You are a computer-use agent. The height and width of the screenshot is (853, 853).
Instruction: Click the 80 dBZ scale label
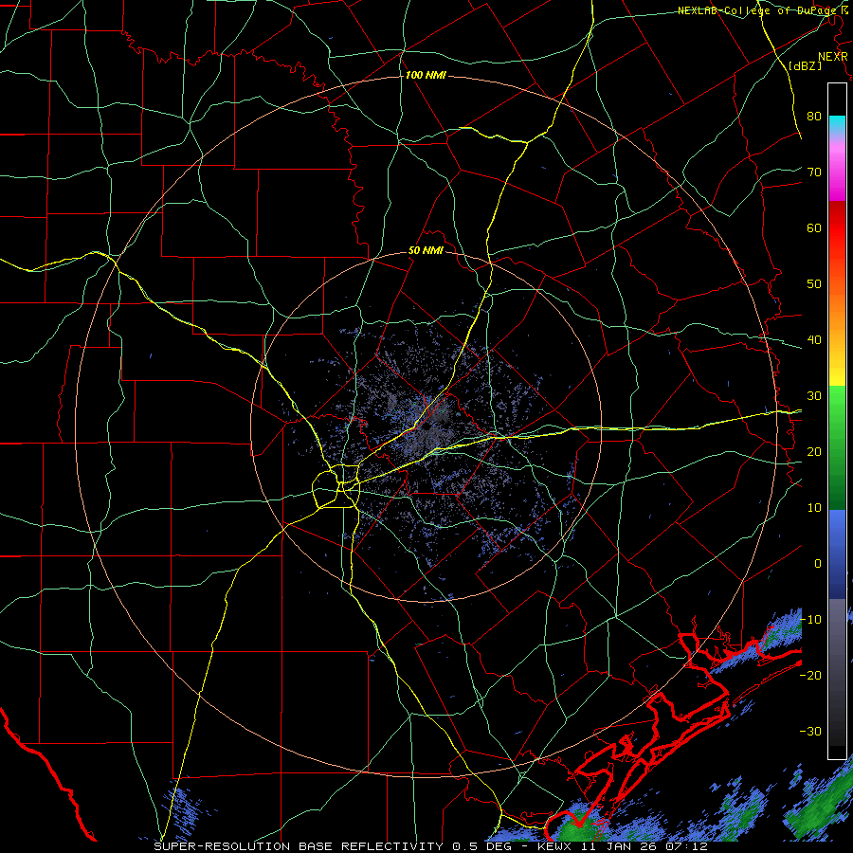click(814, 116)
